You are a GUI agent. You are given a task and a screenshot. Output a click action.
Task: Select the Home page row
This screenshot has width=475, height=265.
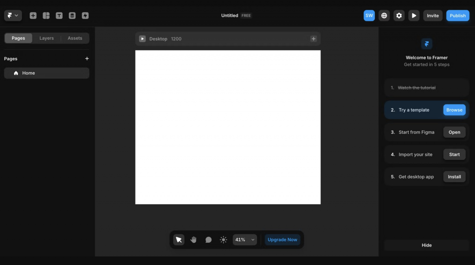pos(47,73)
